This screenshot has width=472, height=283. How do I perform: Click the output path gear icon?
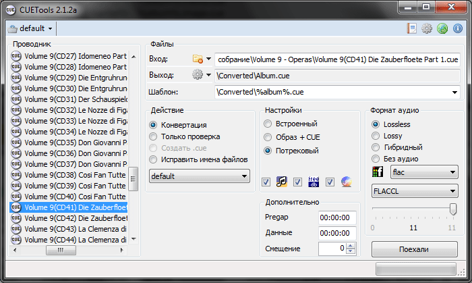click(x=198, y=75)
